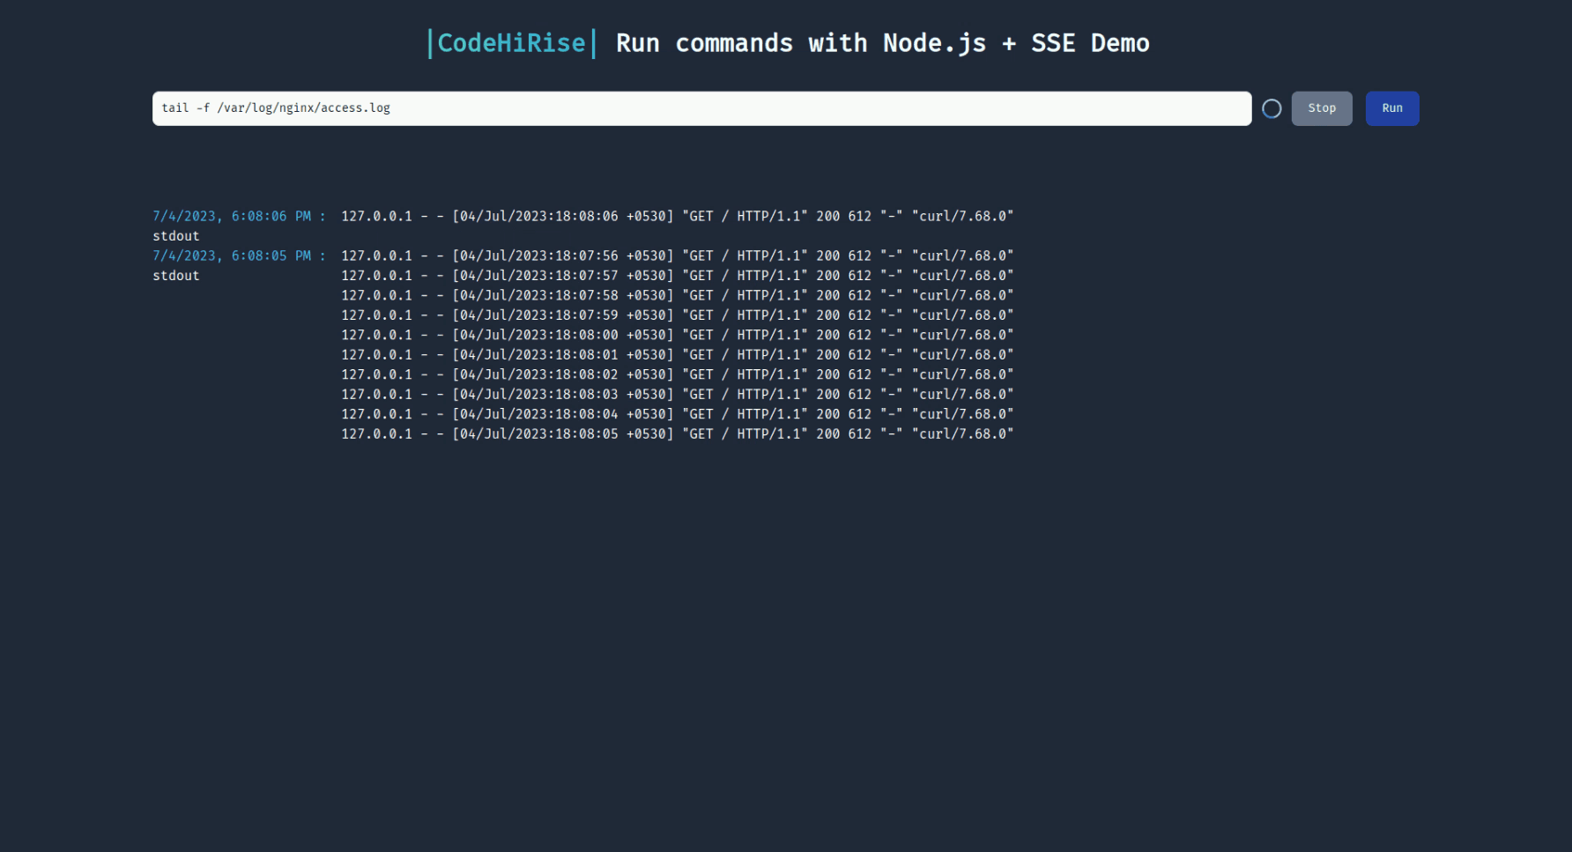Select the log line stamped 18:07:57
The height and width of the screenshot is (852, 1572).
[x=677, y=276]
